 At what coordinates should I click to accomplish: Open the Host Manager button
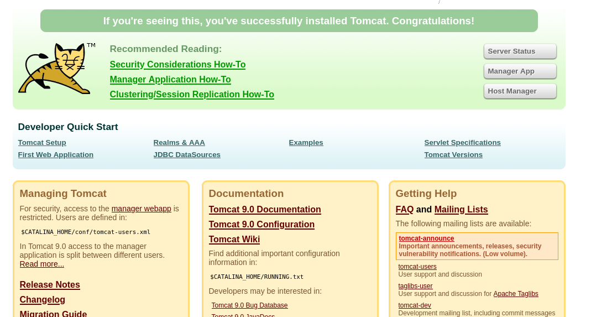tap(520, 91)
